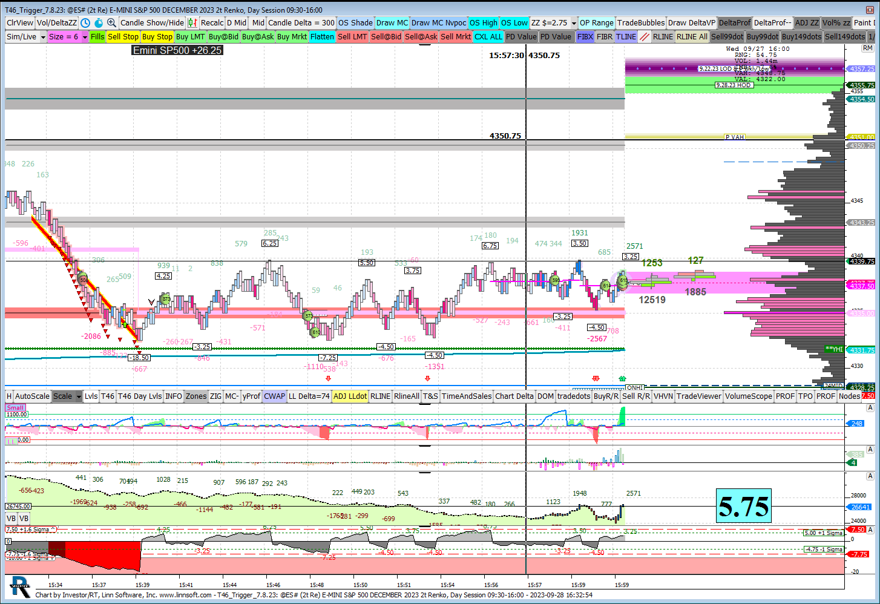Click the CWAP button
880x604 pixels.
[274, 396]
